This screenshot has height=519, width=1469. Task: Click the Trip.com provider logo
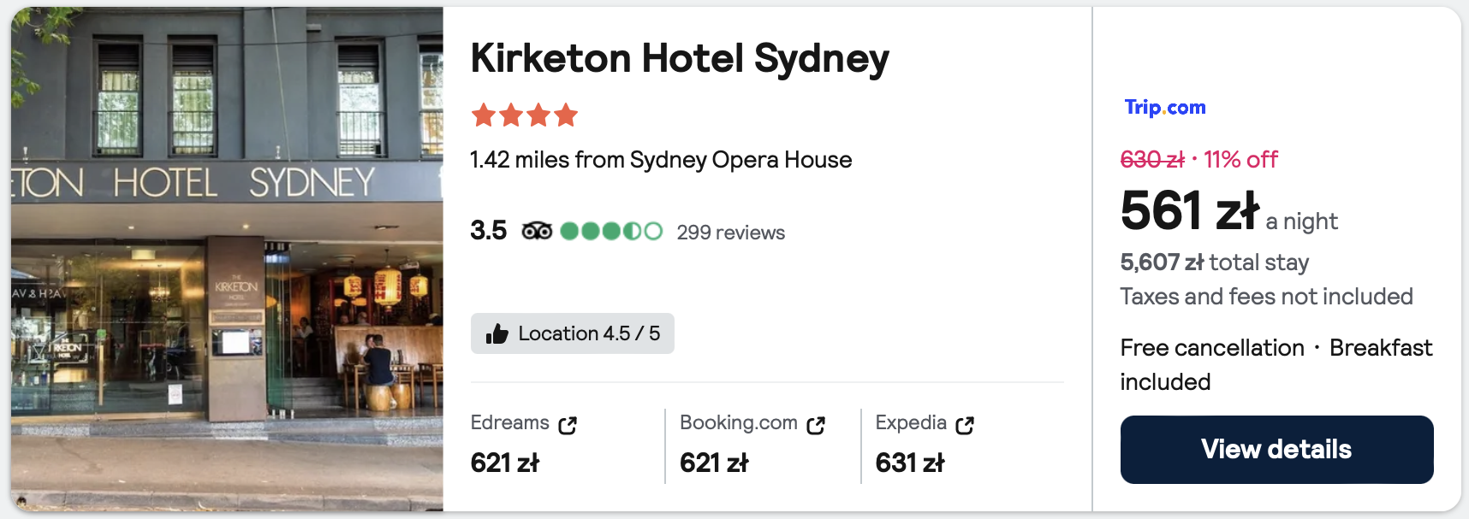[1164, 108]
